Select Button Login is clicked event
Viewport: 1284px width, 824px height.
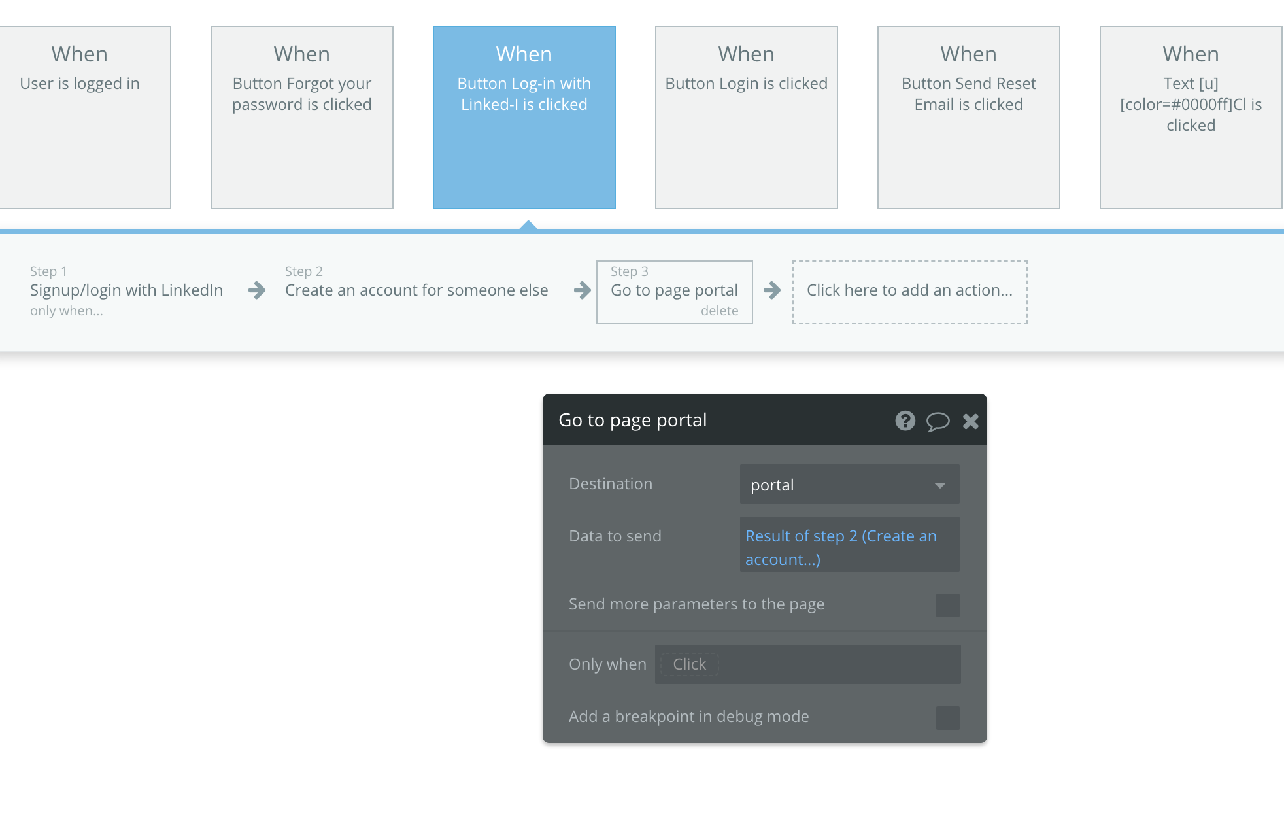(747, 118)
